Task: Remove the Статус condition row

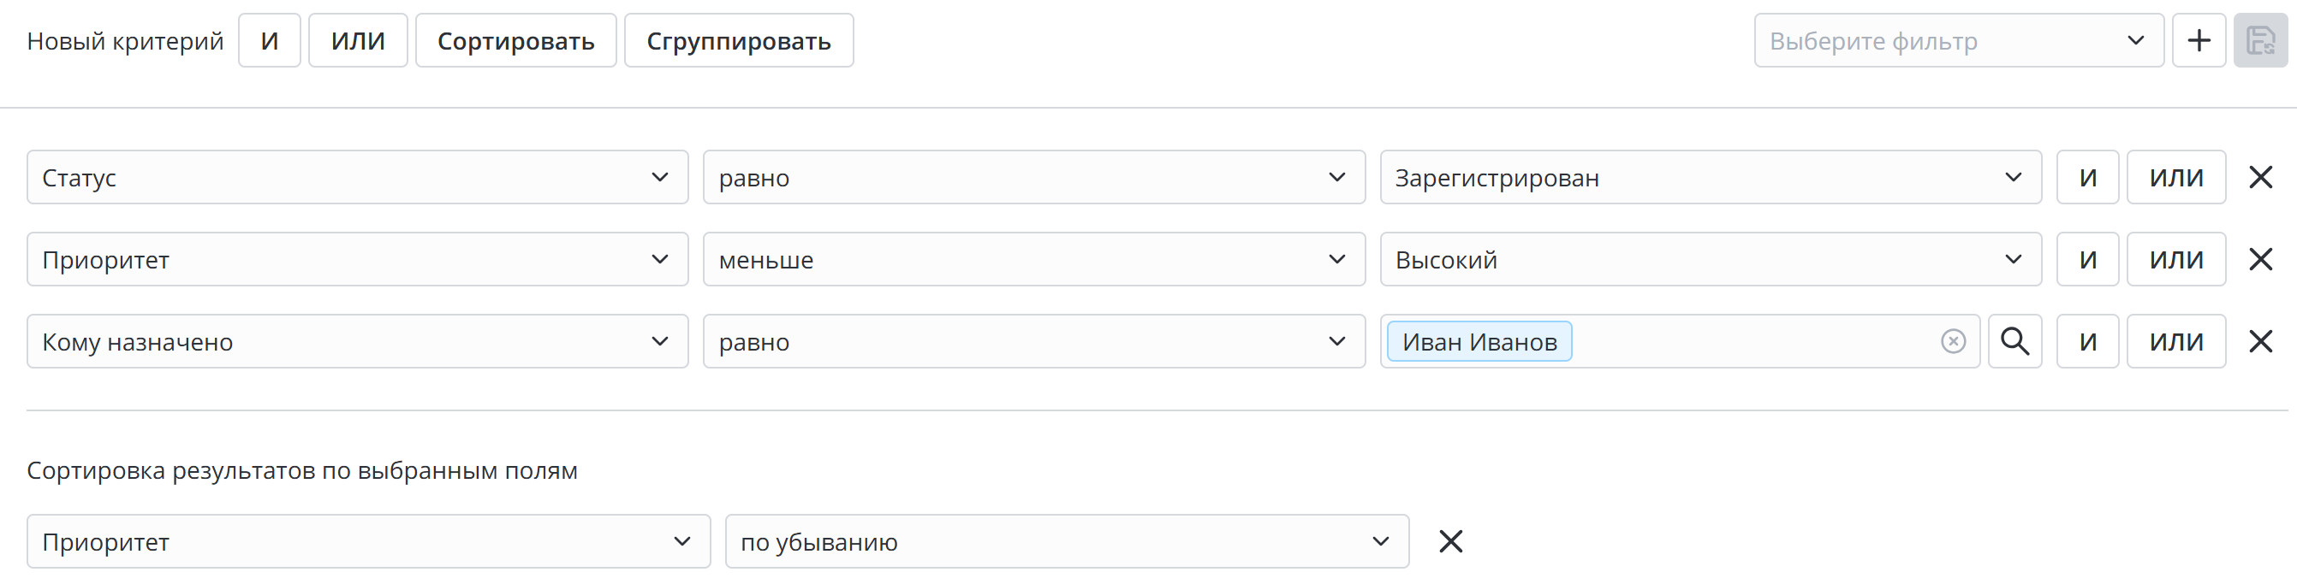Action: click(x=2259, y=177)
